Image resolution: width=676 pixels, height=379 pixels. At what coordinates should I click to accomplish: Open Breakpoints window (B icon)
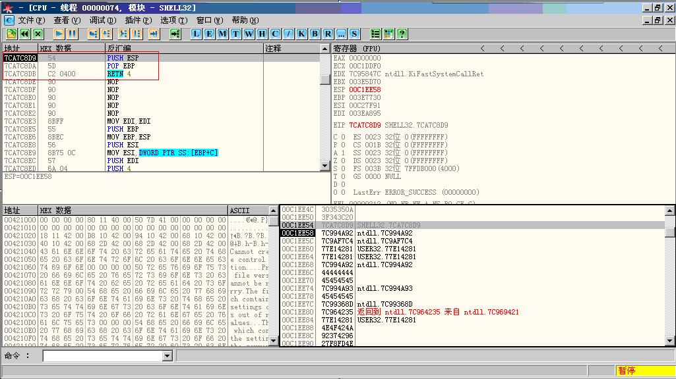point(315,34)
